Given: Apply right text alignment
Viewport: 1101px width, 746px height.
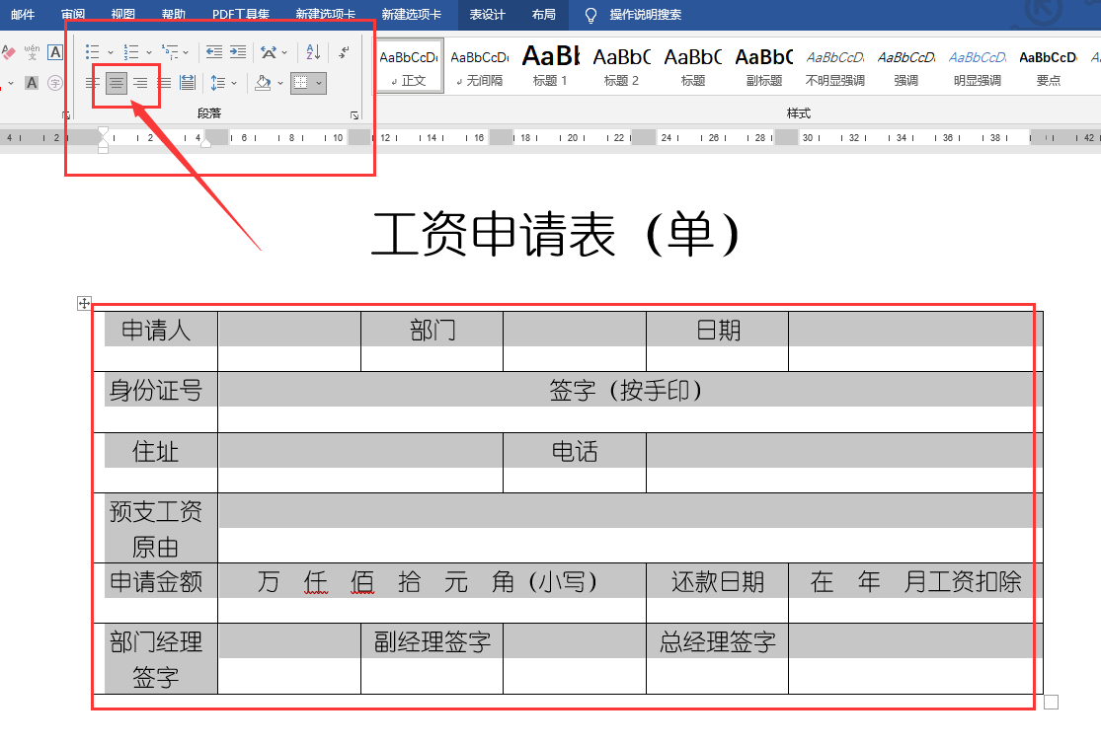Looking at the screenshot, I should [x=142, y=82].
